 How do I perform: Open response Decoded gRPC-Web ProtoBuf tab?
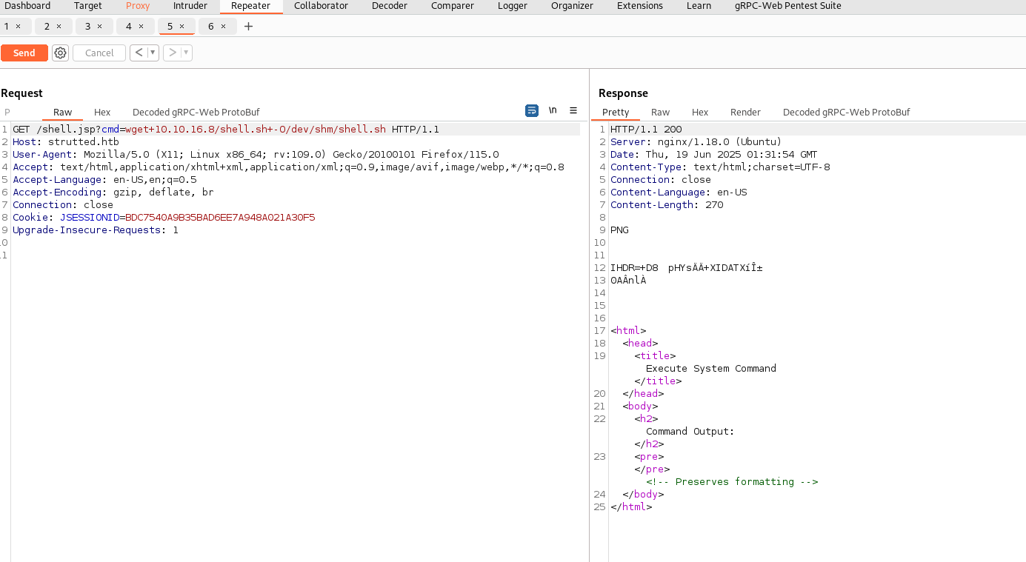(x=846, y=113)
